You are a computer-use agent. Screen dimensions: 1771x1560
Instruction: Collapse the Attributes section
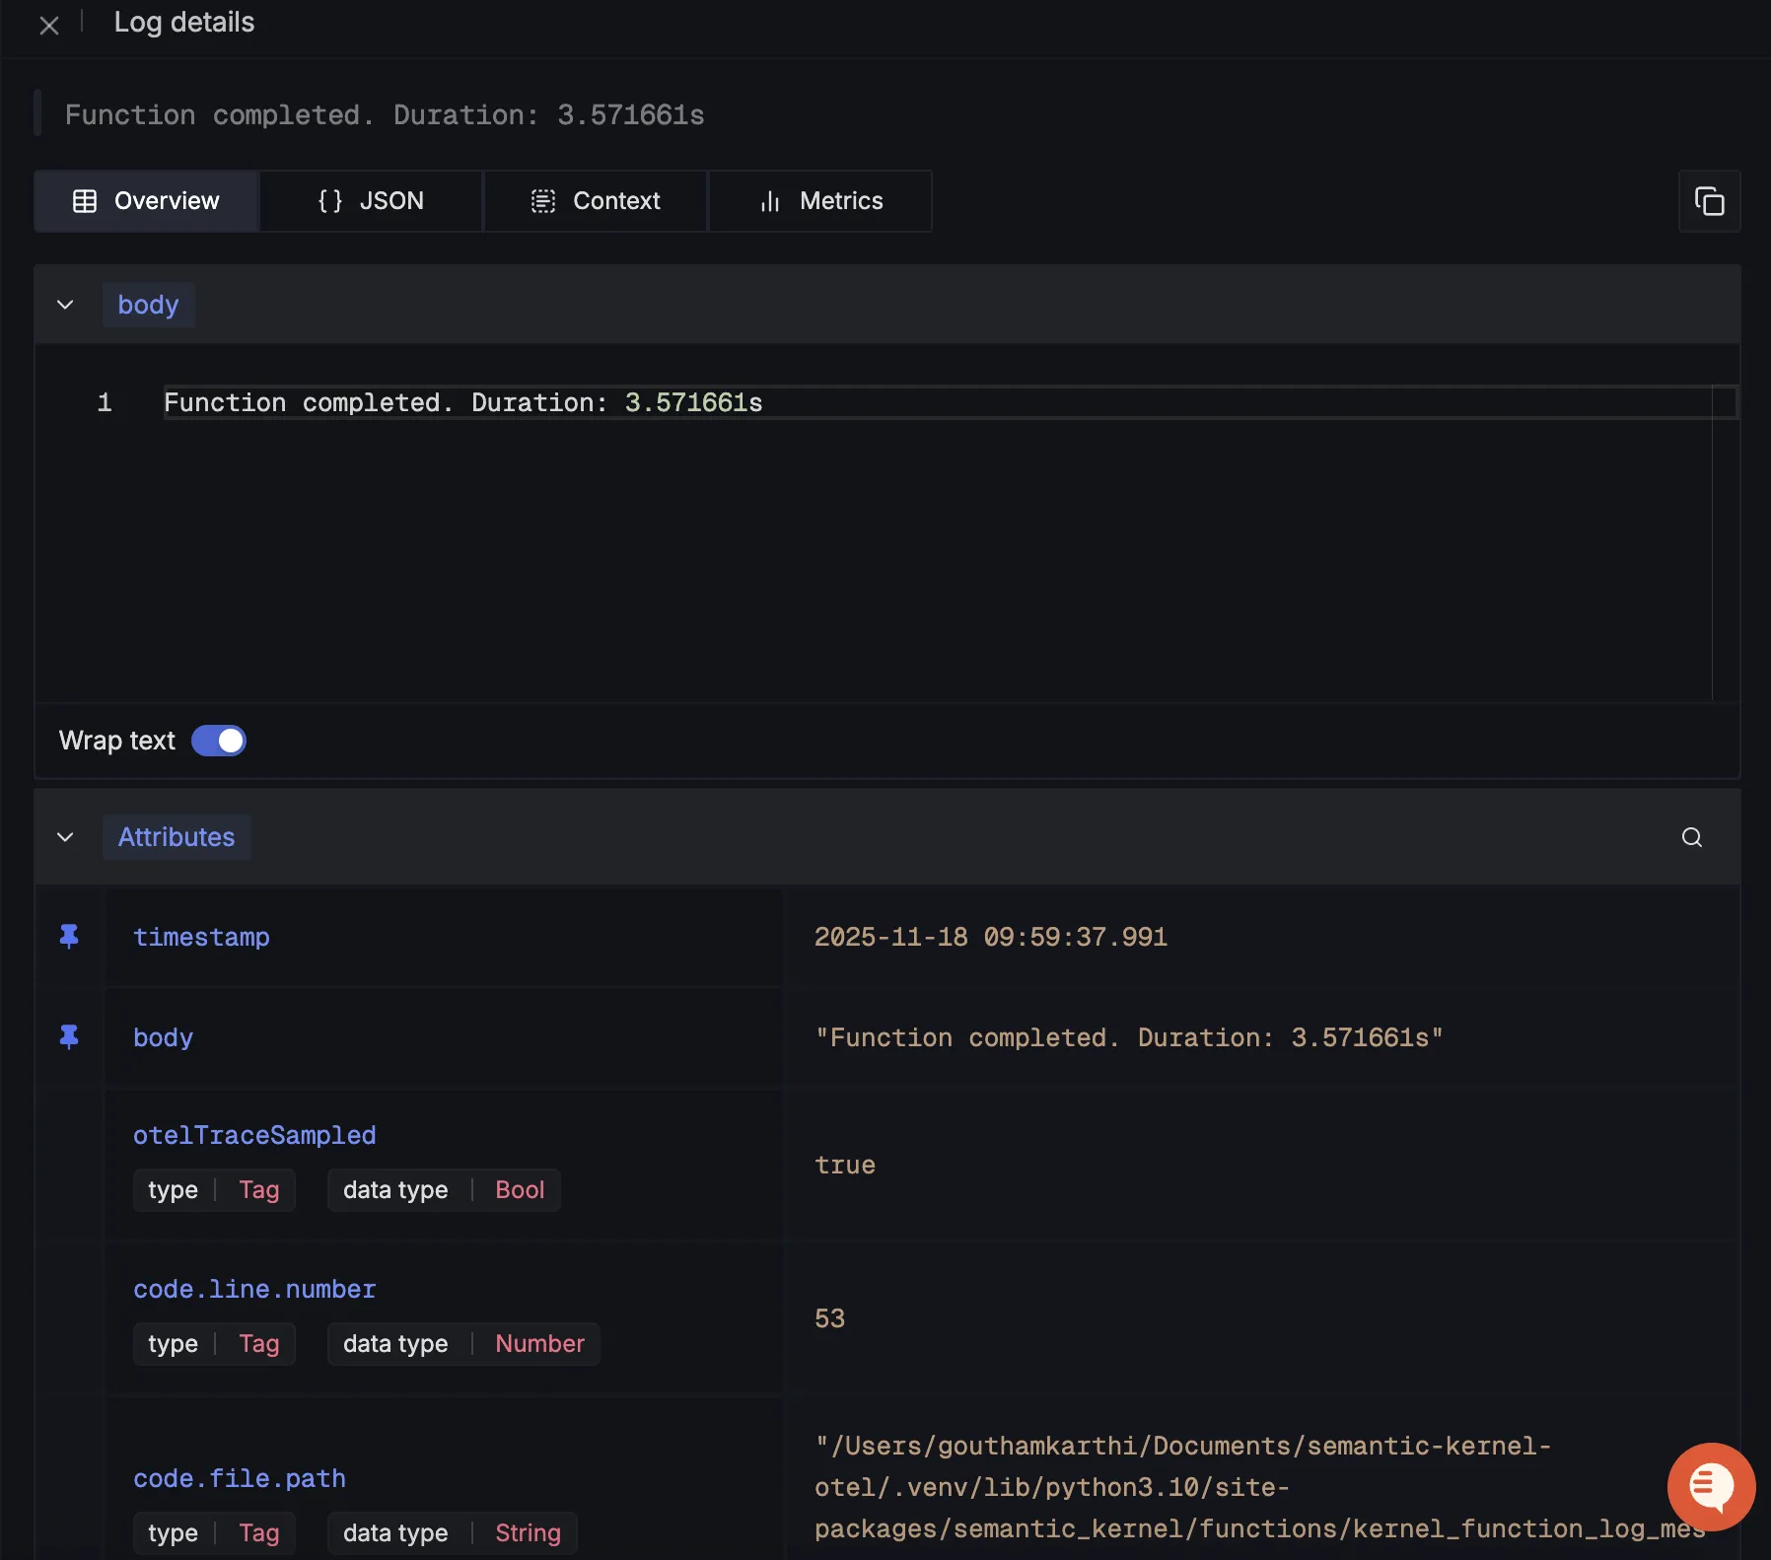pyautogui.click(x=65, y=836)
